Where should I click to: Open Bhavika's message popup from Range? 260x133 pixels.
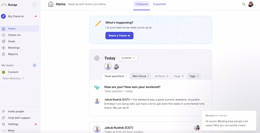pyautogui.click(x=229, y=121)
